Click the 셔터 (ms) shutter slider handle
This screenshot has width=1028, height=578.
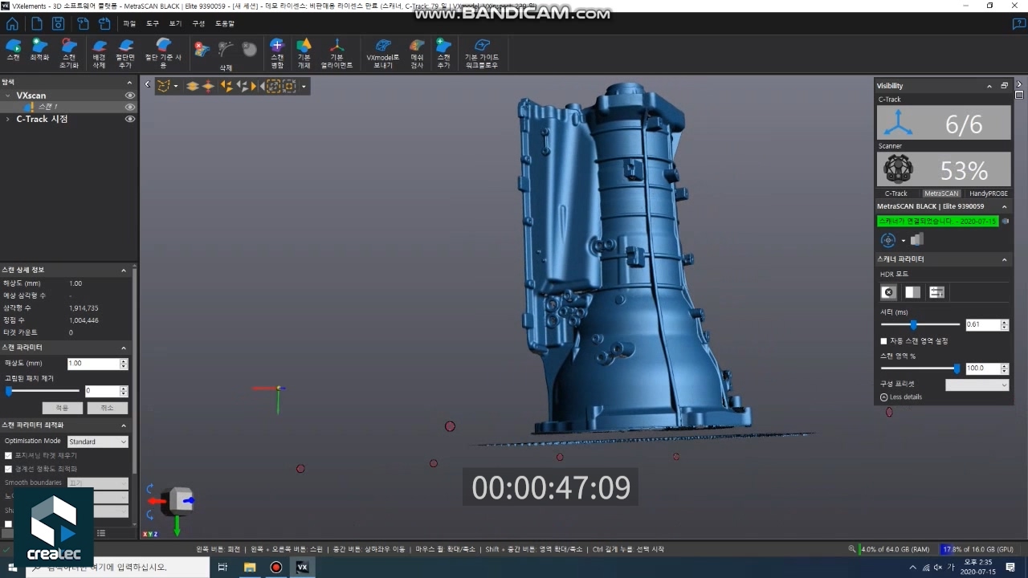click(x=913, y=325)
